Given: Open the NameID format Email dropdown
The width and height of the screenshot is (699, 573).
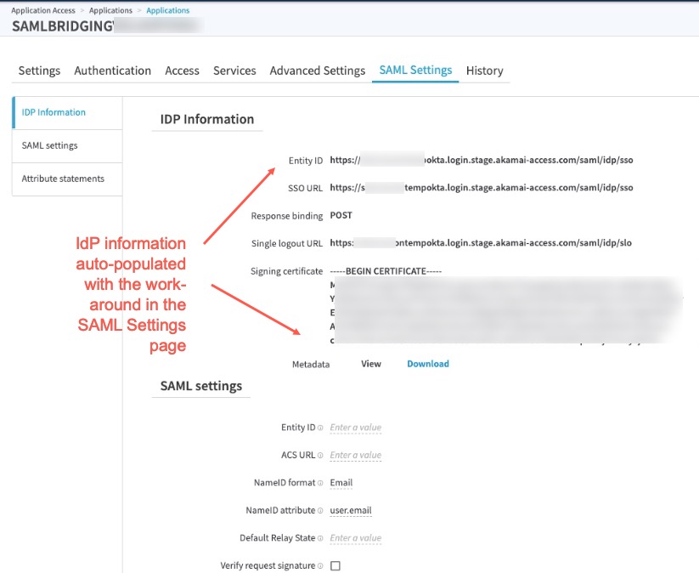Looking at the screenshot, I should tap(341, 483).
